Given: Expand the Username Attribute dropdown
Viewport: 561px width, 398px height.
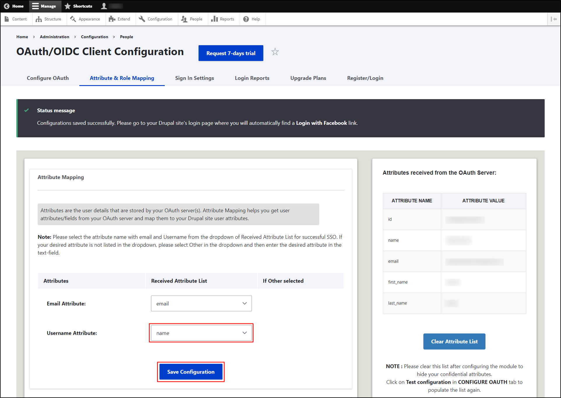Looking at the screenshot, I should coord(201,333).
